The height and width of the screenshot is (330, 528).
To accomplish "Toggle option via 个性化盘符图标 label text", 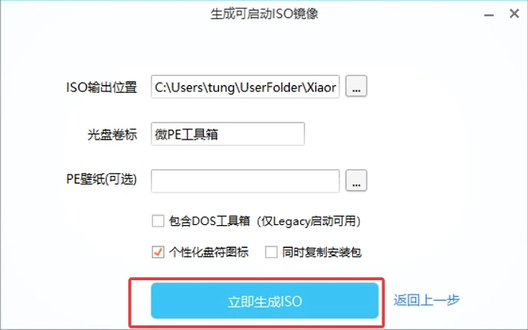I will (209, 252).
